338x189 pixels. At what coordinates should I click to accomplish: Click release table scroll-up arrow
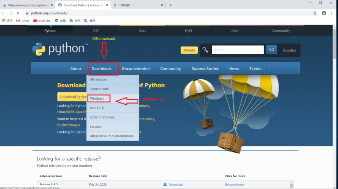click(x=292, y=182)
